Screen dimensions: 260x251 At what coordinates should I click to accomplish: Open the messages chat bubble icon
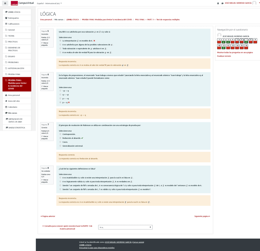point(222,3)
